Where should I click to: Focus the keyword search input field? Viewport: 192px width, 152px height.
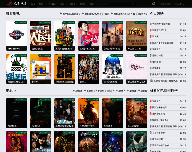tap(115, 4)
